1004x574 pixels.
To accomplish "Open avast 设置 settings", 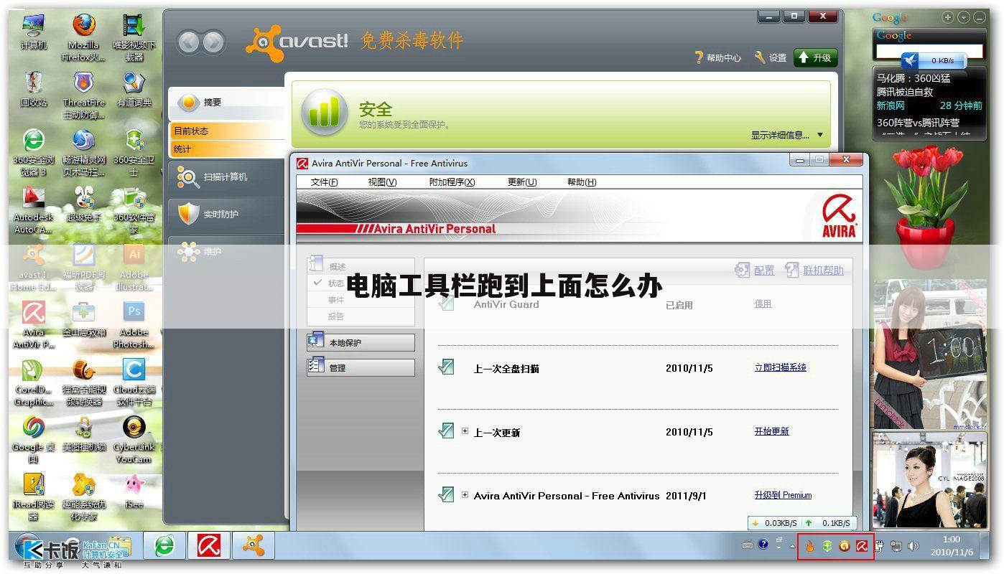I will pyautogui.click(x=770, y=57).
